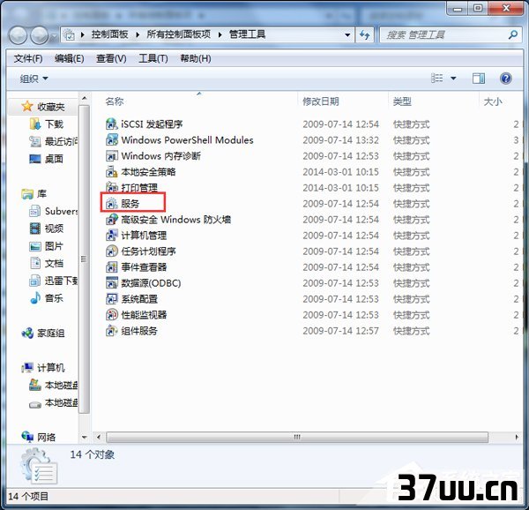The image size is (529, 510).
Task: Open 最近访问 in sidebar
Action: coord(53,141)
